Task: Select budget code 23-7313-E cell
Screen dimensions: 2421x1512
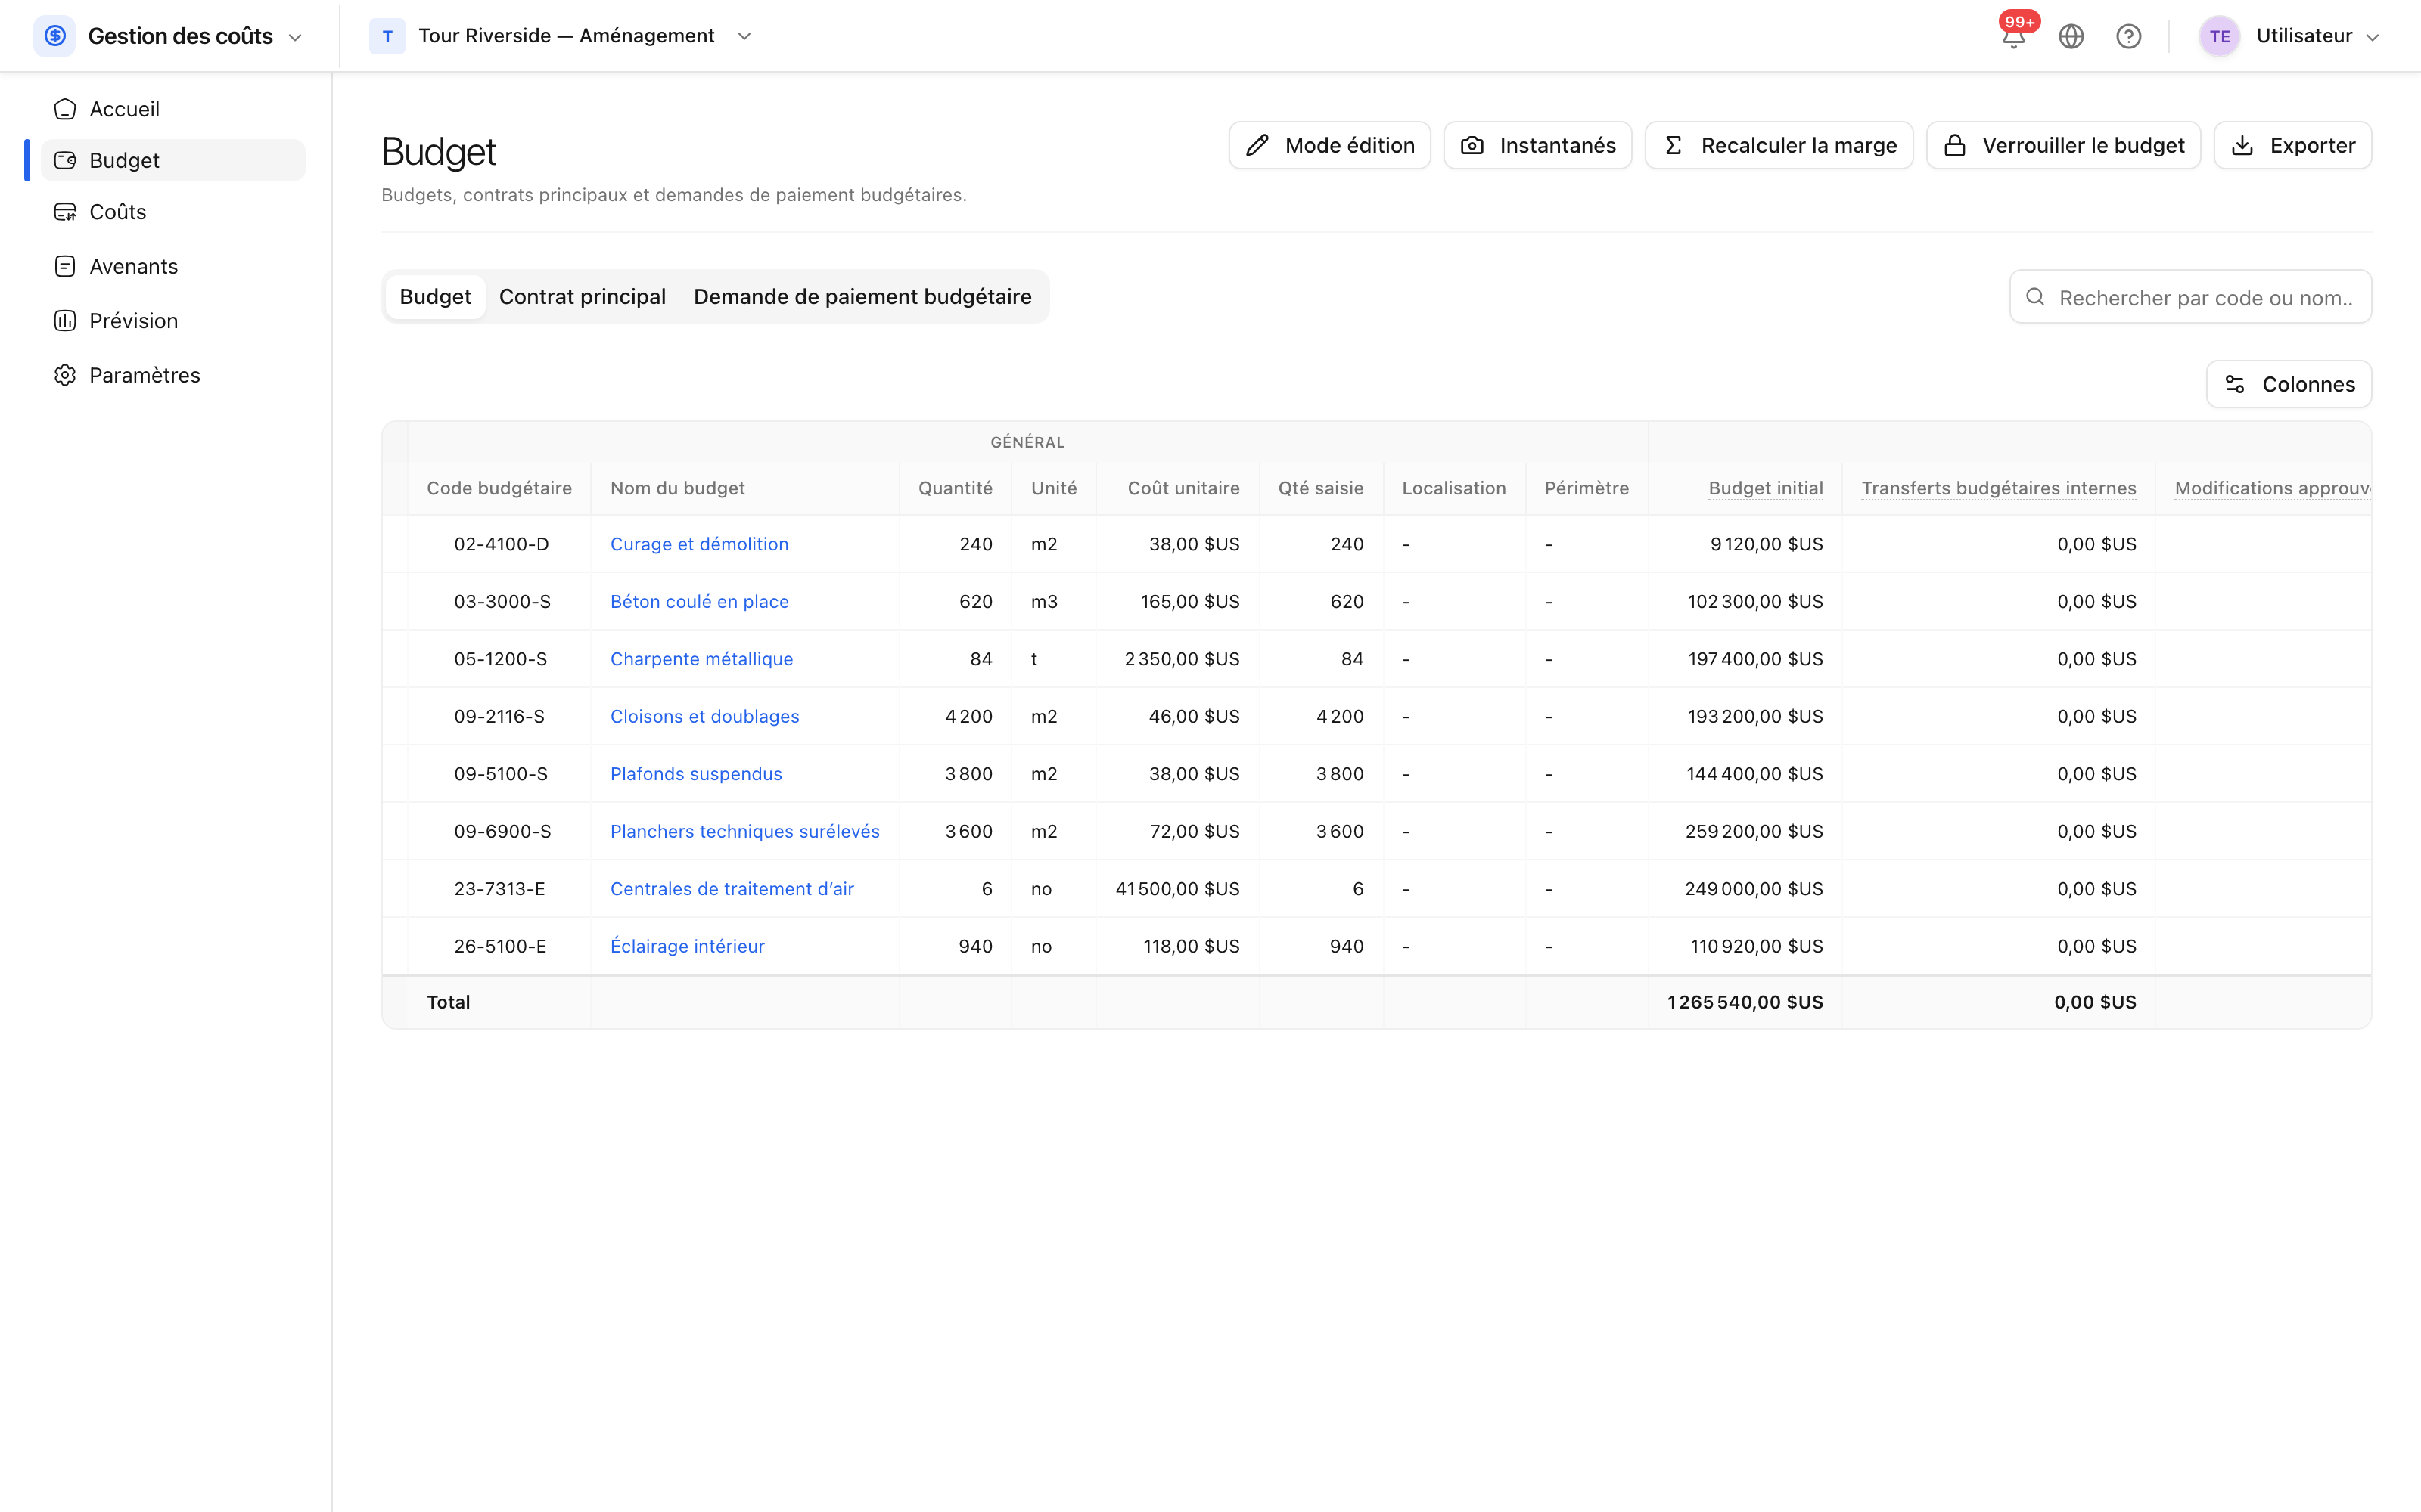Action: [499, 889]
